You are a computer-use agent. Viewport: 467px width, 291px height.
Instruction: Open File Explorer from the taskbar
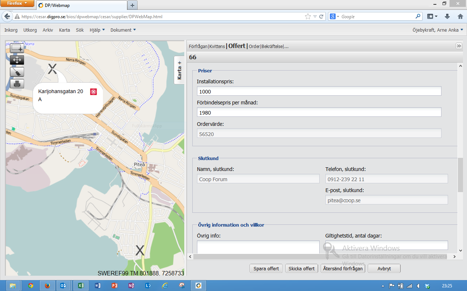[x=13, y=286]
